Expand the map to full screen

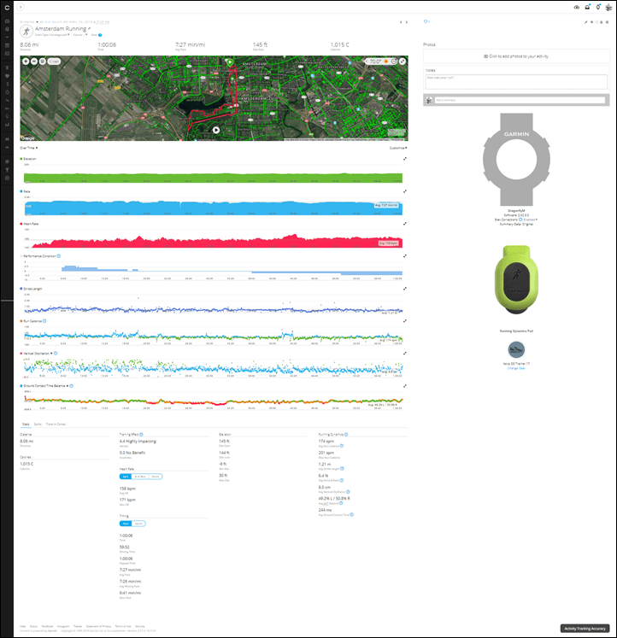pyautogui.click(x=403, y=61)
